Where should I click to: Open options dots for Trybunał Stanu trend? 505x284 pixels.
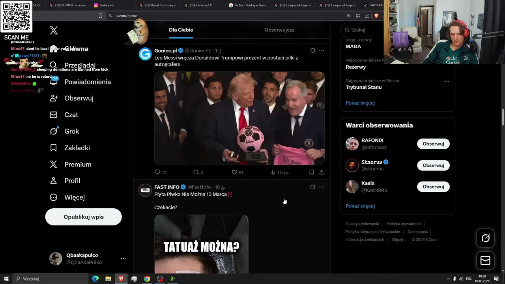[447, 82]
